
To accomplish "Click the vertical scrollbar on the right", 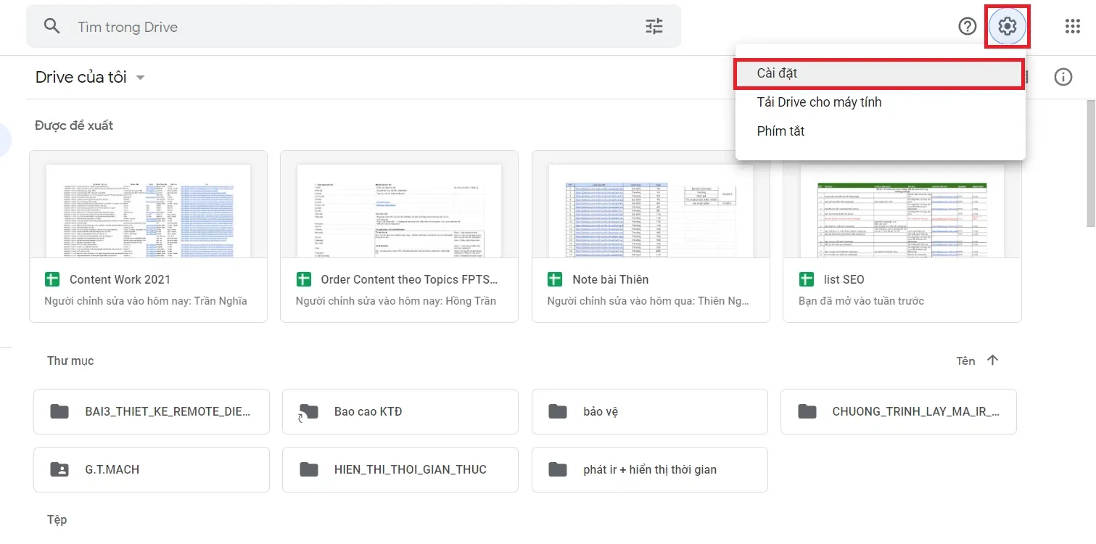I will (x=1090, y=163).
